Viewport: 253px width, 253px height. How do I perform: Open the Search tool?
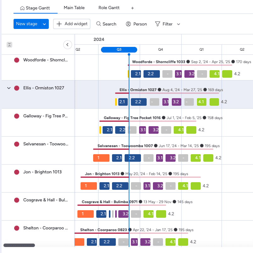pos(106,24)
